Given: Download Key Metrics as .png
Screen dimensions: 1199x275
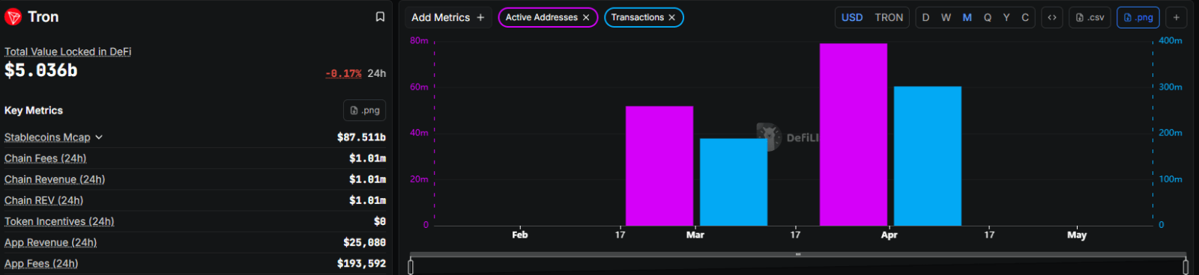Looking at the screenshot, I should click(x=365, y=110).
